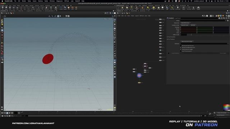Toggle Recompute Point Normals checkbox
Viewport: 230px width, 129px height.
pos(181,46)
